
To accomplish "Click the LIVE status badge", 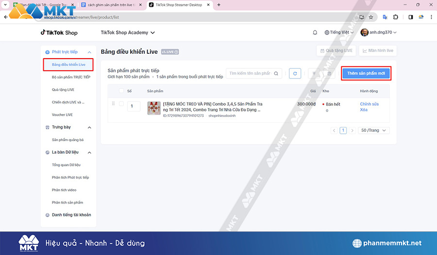I will [170, 52].
